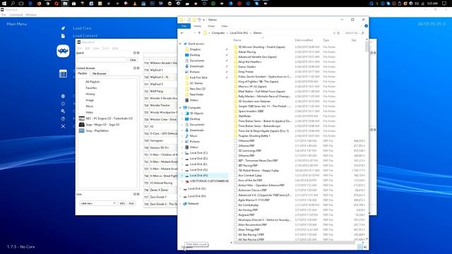Viewport: 452px width, 254px height.
Task: Select the Favorites playlist entry
Action: click(x=91, y=87)
